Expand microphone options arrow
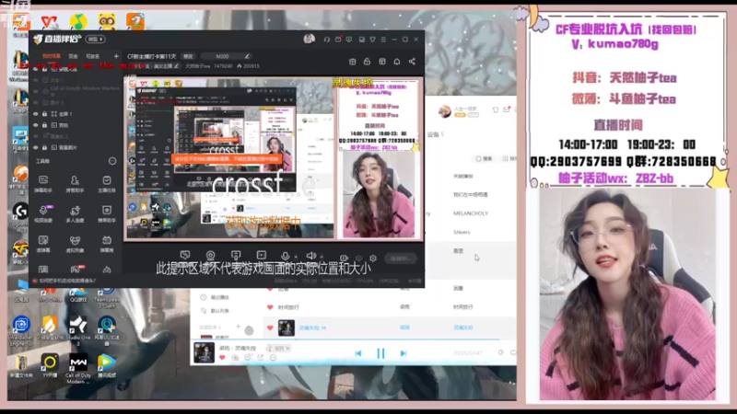 [295, 257]
